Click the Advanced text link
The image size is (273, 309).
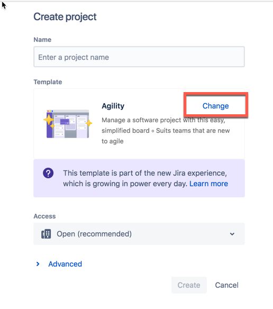point(65,264)
